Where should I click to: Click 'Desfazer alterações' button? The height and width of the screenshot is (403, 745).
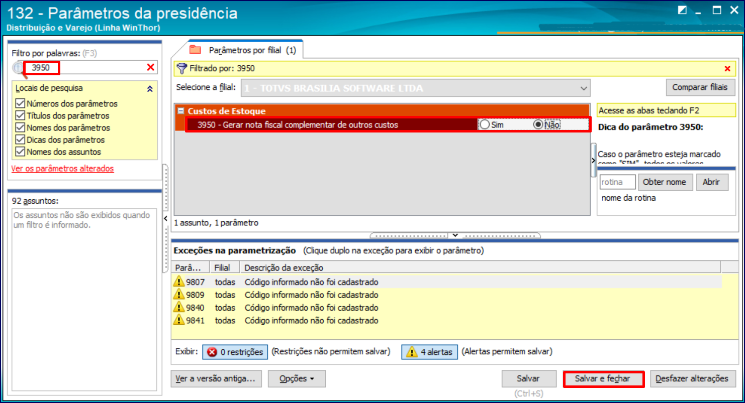(x=692, y=379)
